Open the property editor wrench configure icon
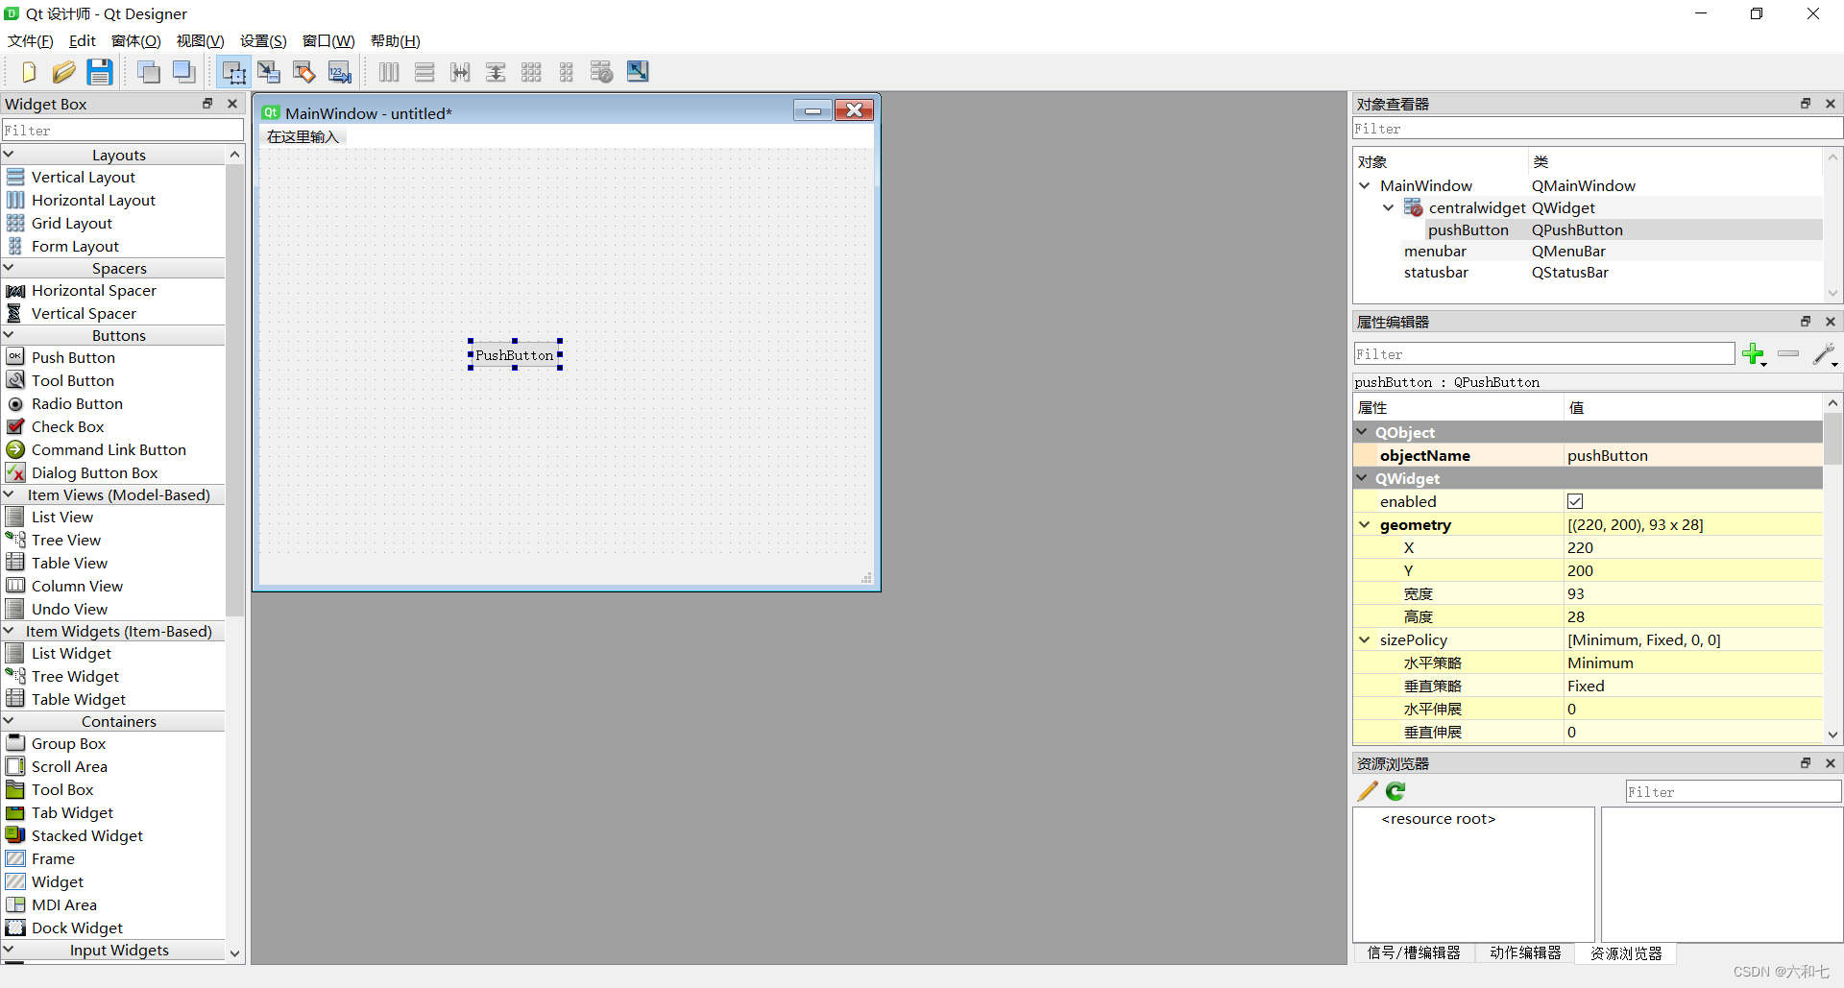This screenshot has width=1844, height=988. tap(1825, 354)
